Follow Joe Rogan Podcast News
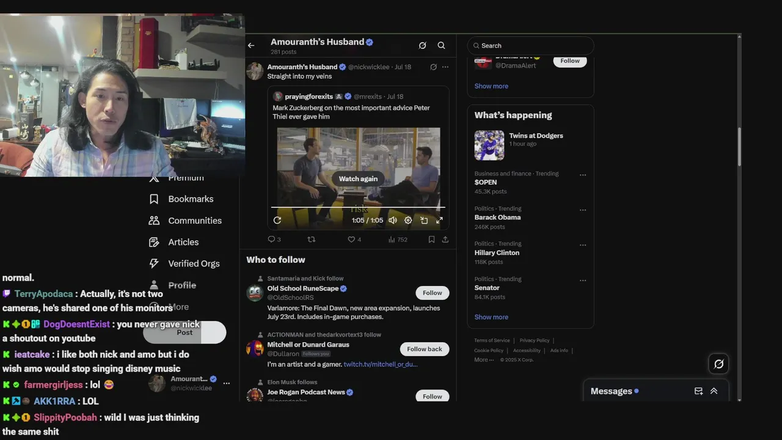The height and width of the screenshot is (440, 782). click(432, 396)
